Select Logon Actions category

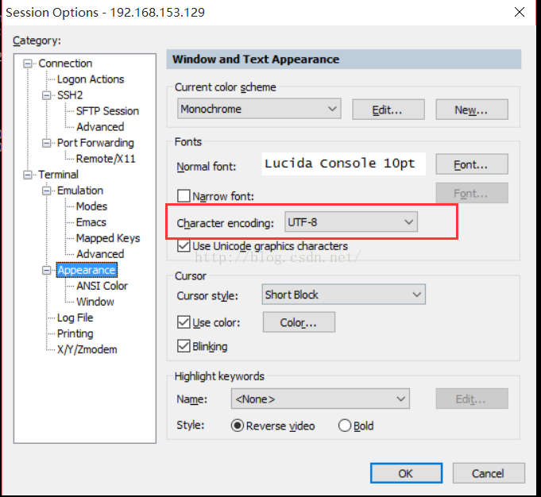91,79
